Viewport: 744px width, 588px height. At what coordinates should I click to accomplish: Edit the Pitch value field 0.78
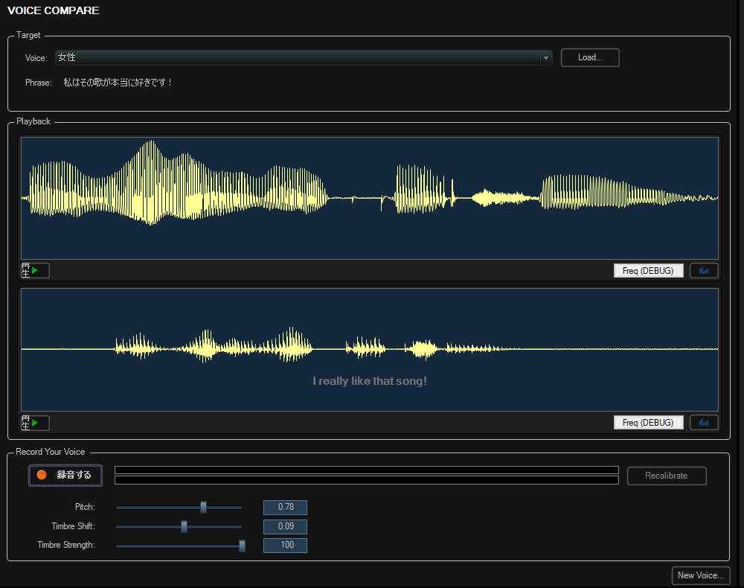[285, 508]
